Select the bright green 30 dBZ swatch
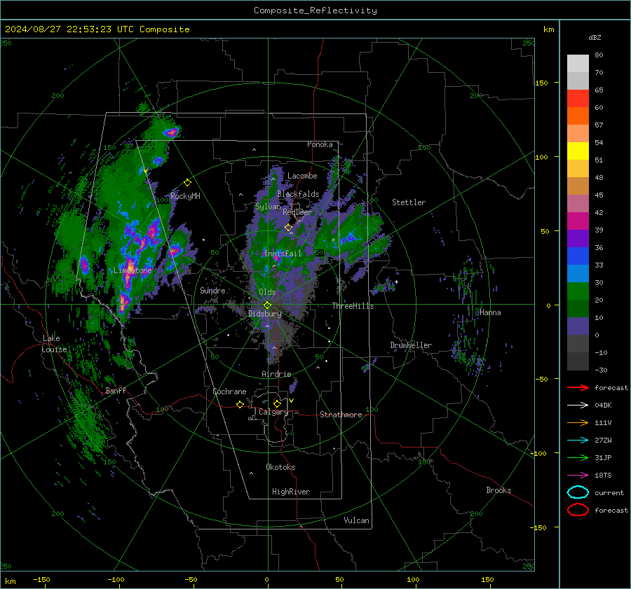Screen dimensions: 631x589 (x=578, y=291)
